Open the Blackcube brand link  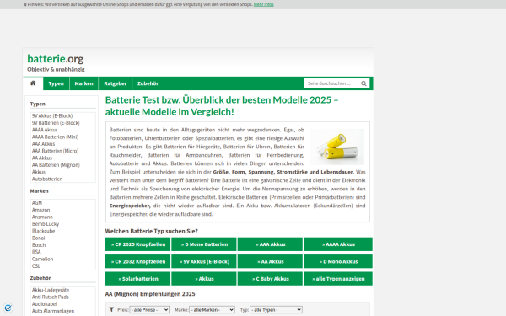pos(44,231)
